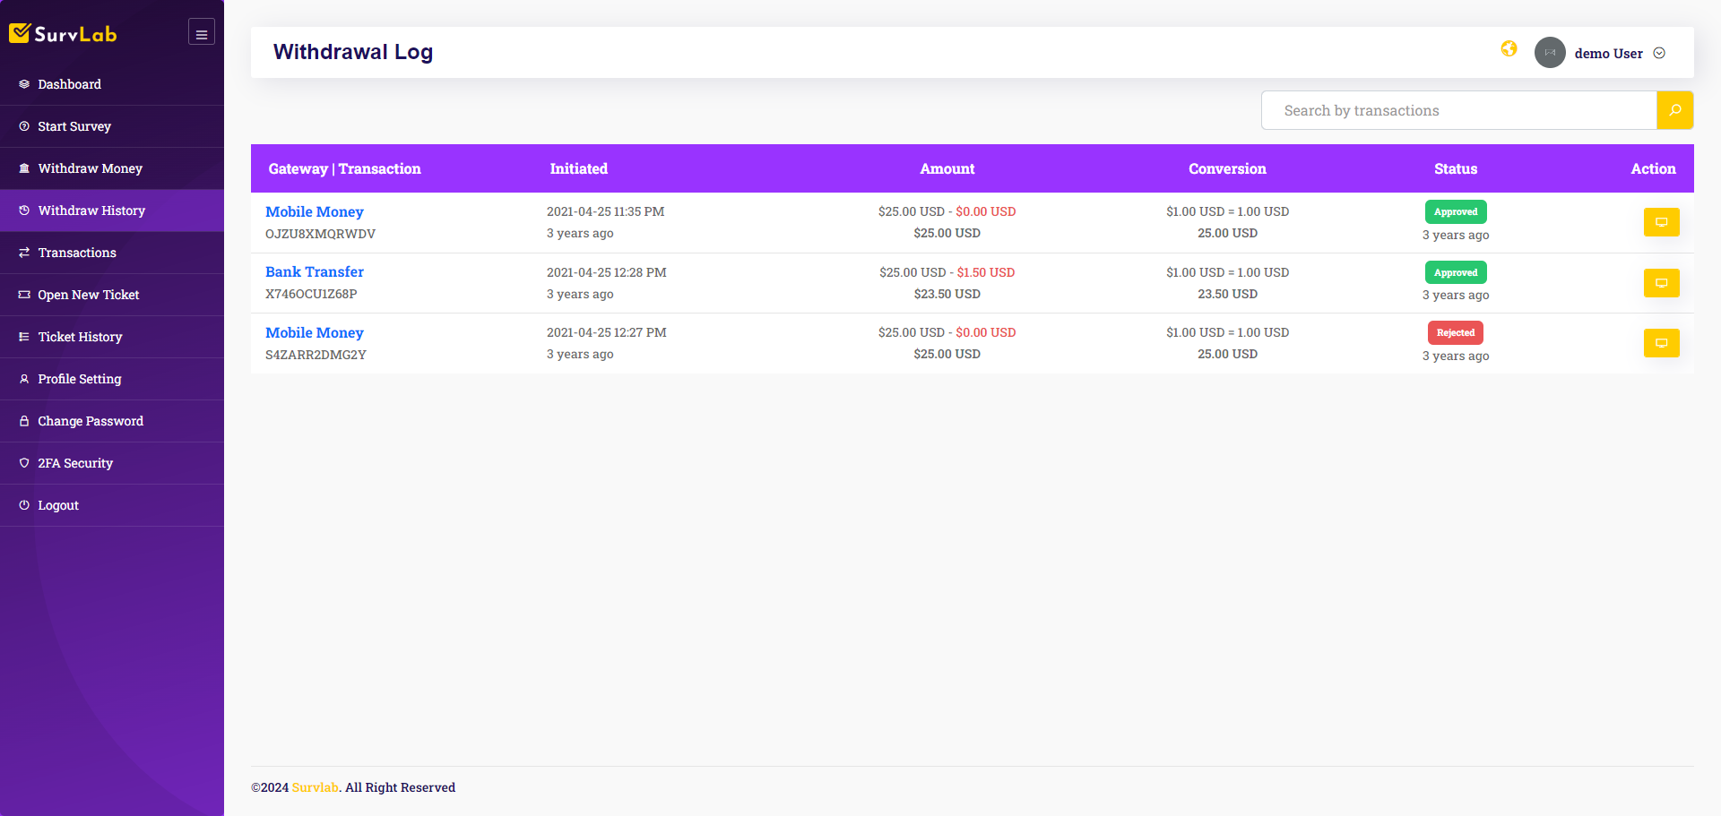Select the Withdraw History menu entry
Screen dimensions: 1721x816
coord(91,210)
